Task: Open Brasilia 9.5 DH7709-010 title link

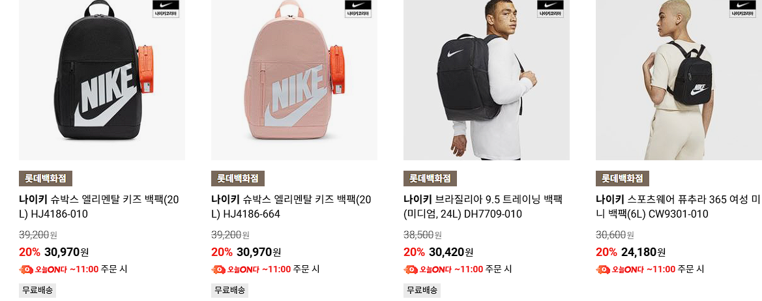Action: point(482,207)
